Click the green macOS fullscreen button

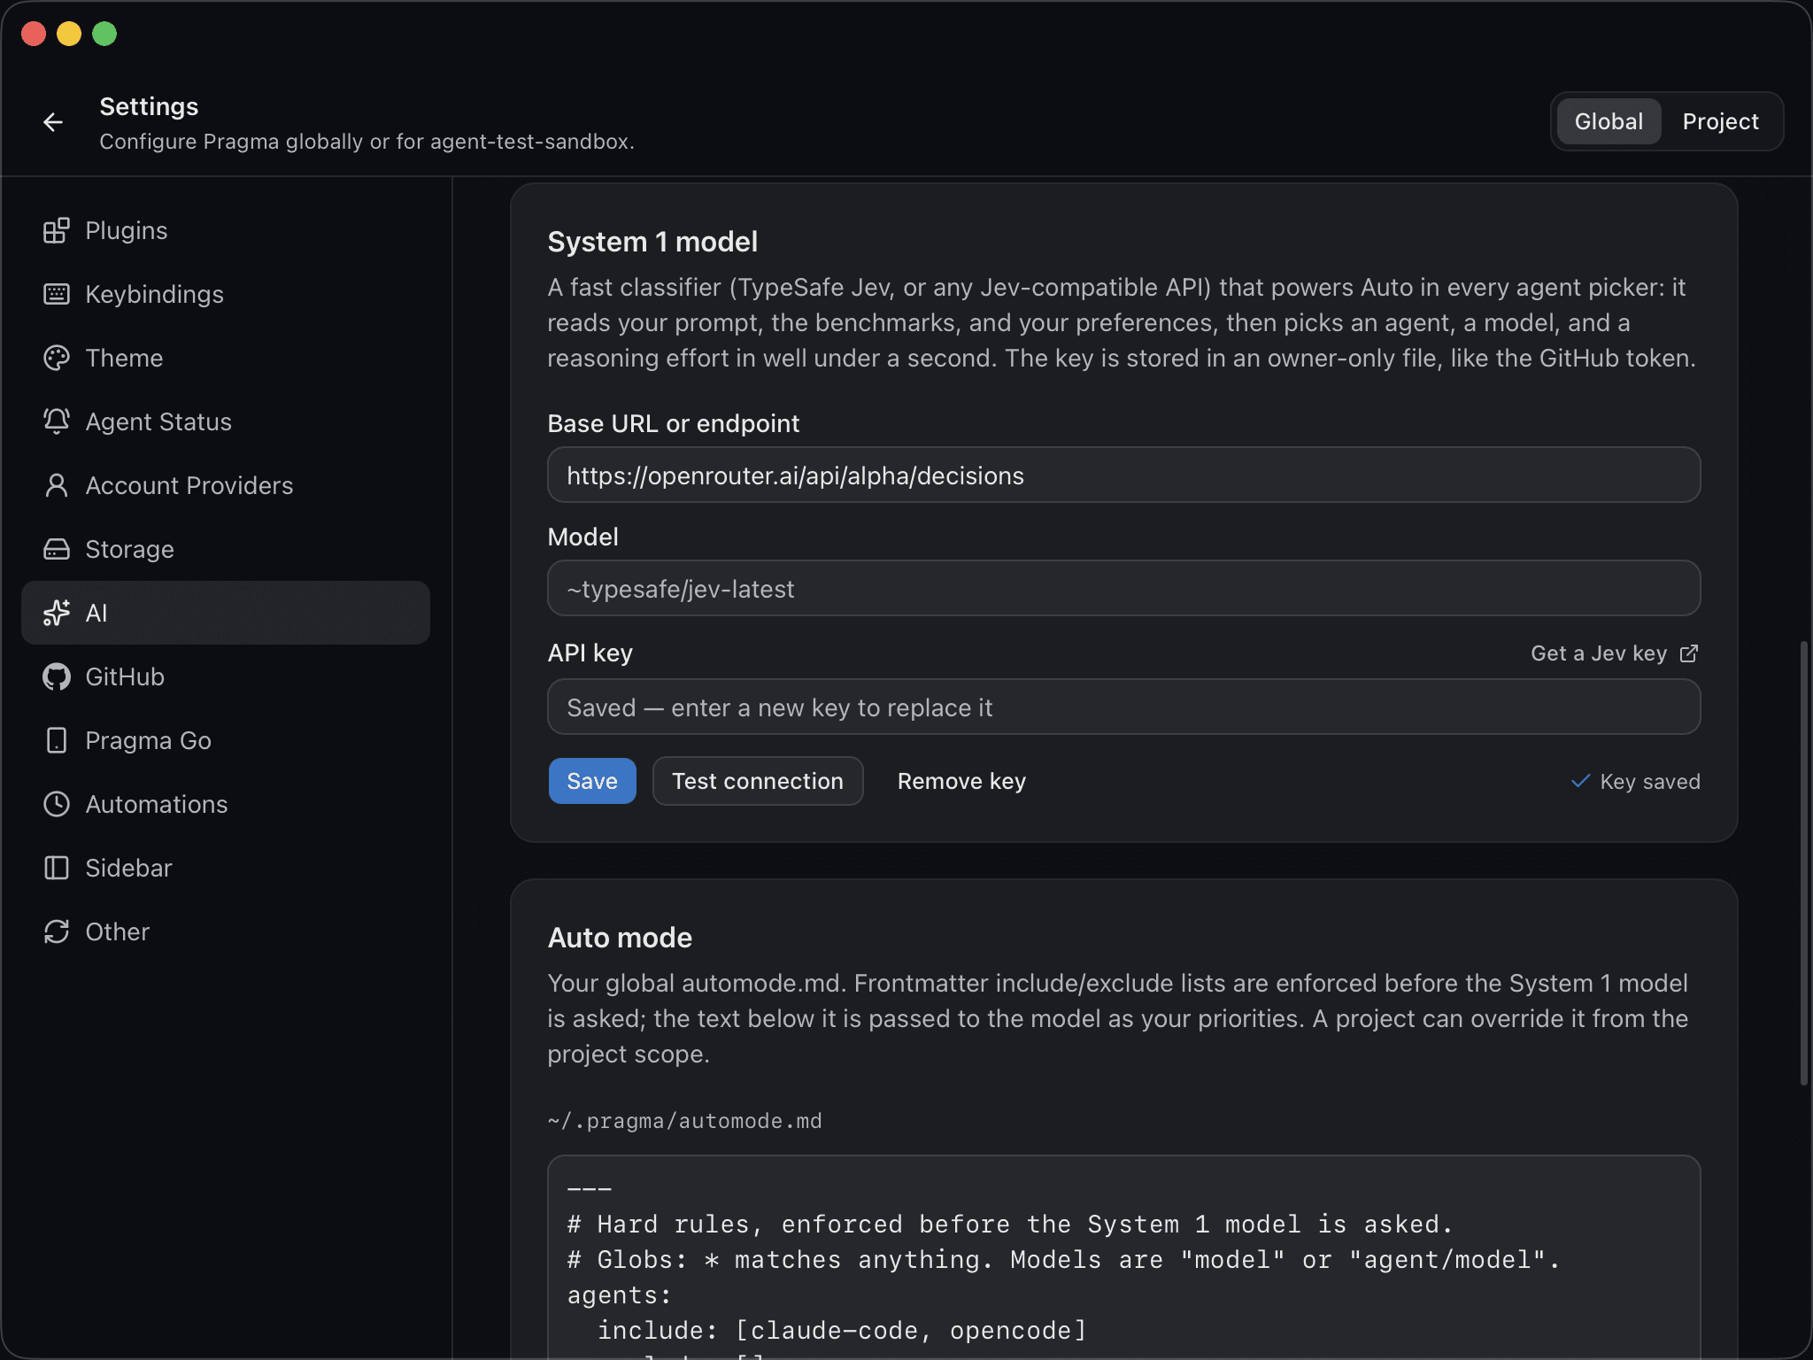coord(104,34)
